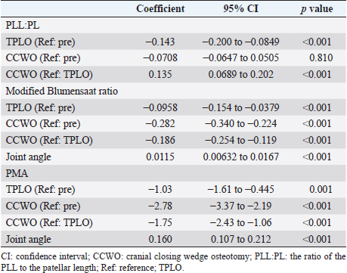Select the 95% CI column header
This screenshot has height=273, width=347.
[x=240, y=9]
